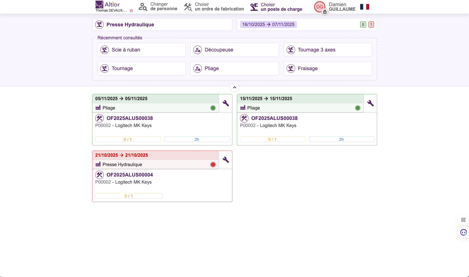Click 0 / 1 progress bar on 21/10/2025 card
469x277 pixels.
[129, 196]
